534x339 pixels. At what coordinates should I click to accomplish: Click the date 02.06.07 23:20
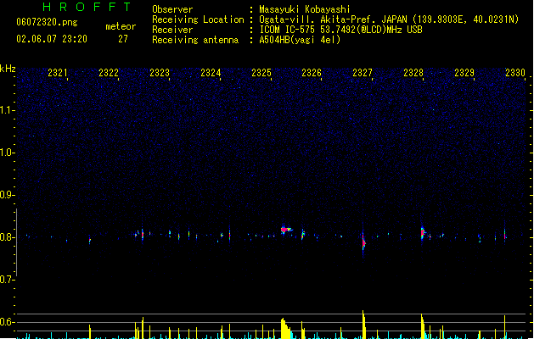tap(52, 39)
